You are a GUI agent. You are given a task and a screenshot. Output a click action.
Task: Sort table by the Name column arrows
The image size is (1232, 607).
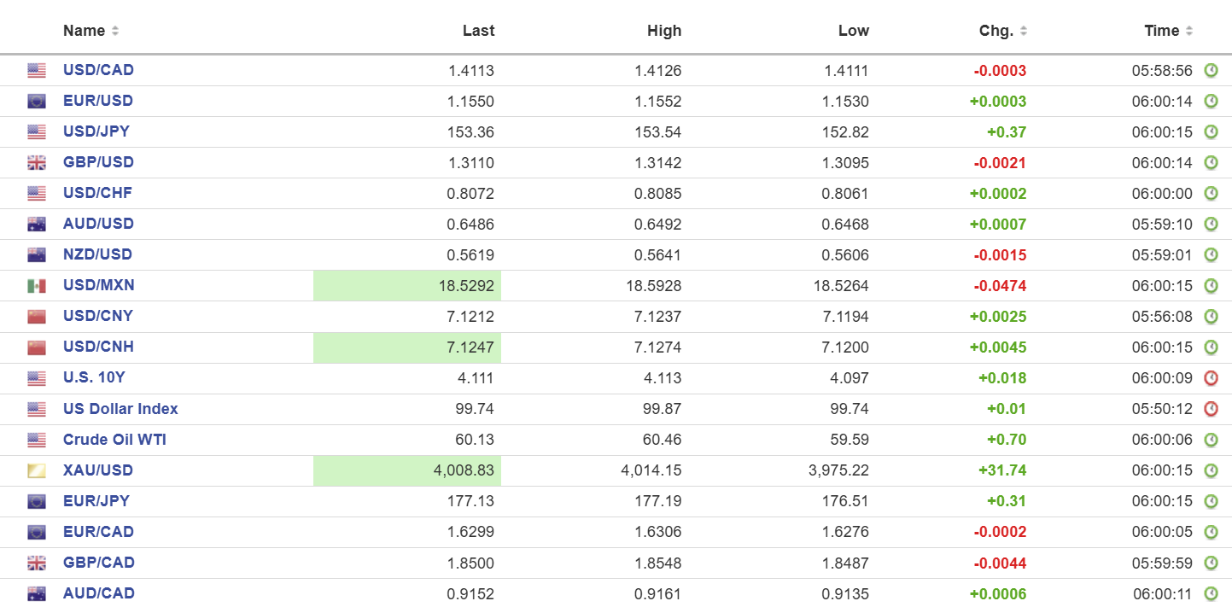coord(115,32)
